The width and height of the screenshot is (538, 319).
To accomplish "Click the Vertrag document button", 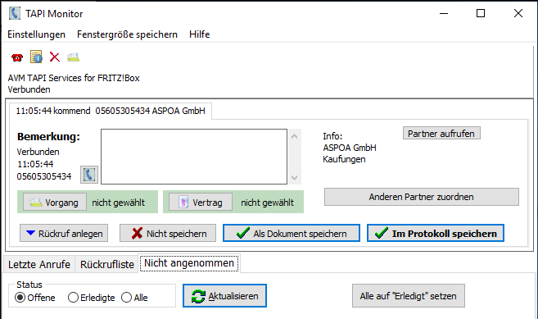I will [x=201, y=202].
